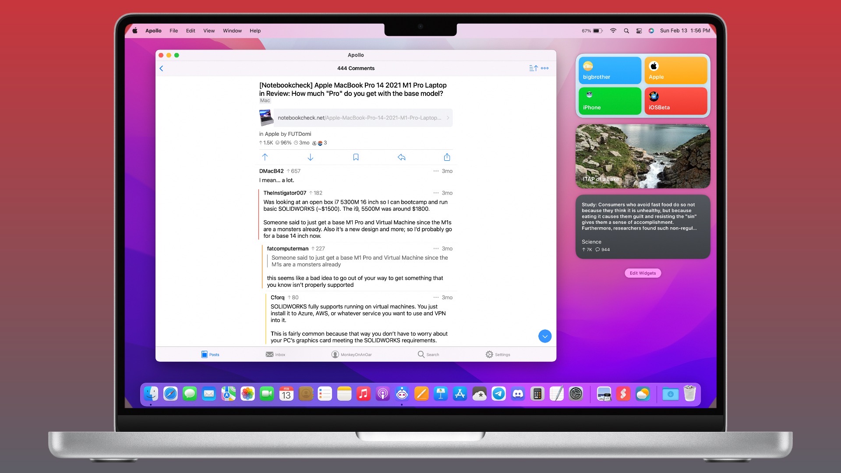Select the 444 Comments title text
The width and height of the screenshot is (841, 473).
coord(356,68)
